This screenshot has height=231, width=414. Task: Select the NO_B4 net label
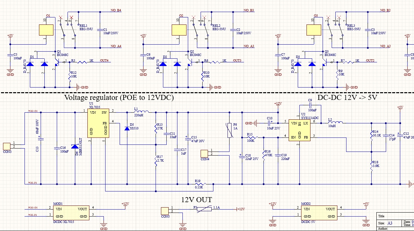116,10
